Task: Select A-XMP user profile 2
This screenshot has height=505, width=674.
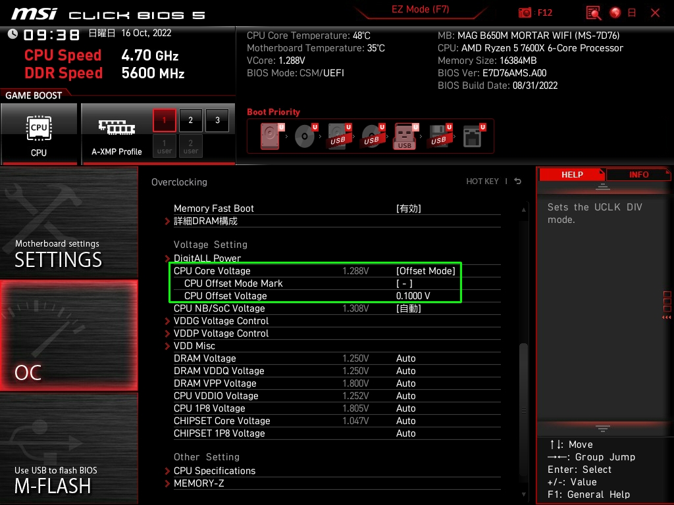Action: pyautogui.click(x=190, y=146)
